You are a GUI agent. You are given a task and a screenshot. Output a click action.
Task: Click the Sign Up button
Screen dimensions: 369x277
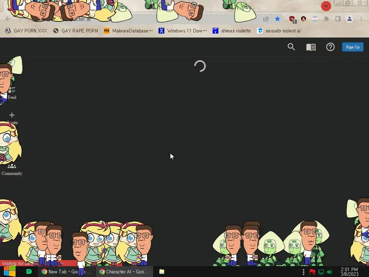352,47
